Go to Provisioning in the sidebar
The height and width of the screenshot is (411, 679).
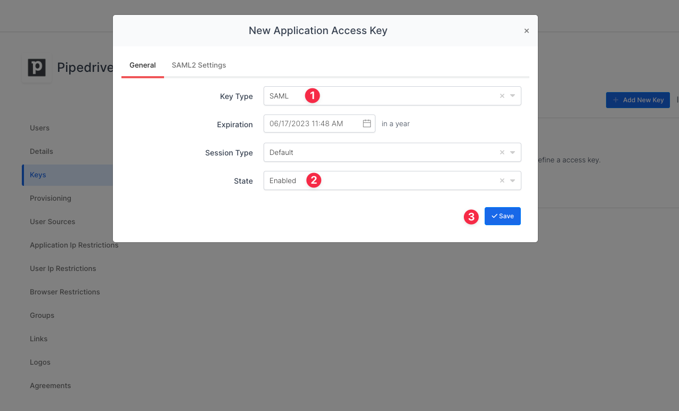coord(51,199)
